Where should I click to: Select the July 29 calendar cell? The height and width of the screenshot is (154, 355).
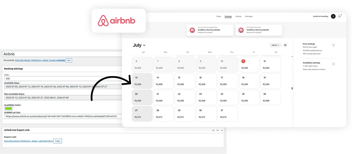tap(185, 114)
